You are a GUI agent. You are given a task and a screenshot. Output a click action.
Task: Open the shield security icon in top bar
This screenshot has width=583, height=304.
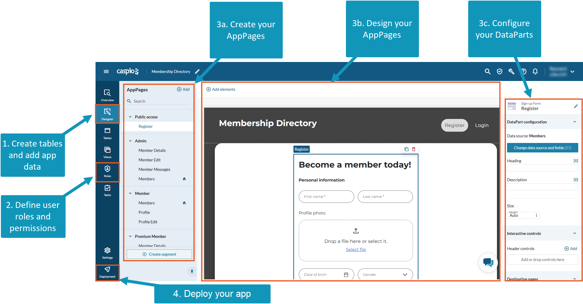(500, 71)
